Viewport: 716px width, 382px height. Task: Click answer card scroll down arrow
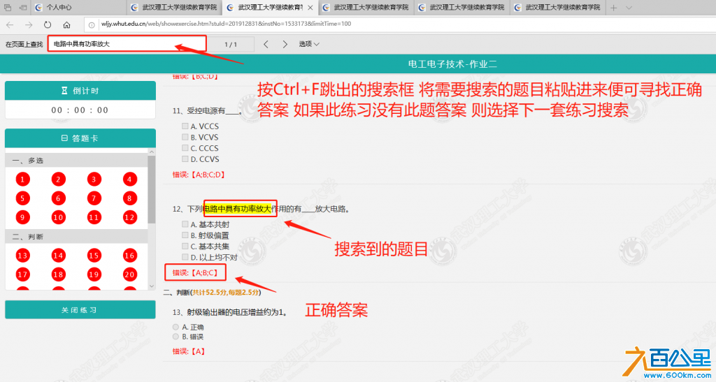(152, 286)
